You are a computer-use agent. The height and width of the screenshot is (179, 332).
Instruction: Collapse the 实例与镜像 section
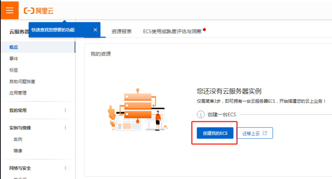tap(20, 128)
